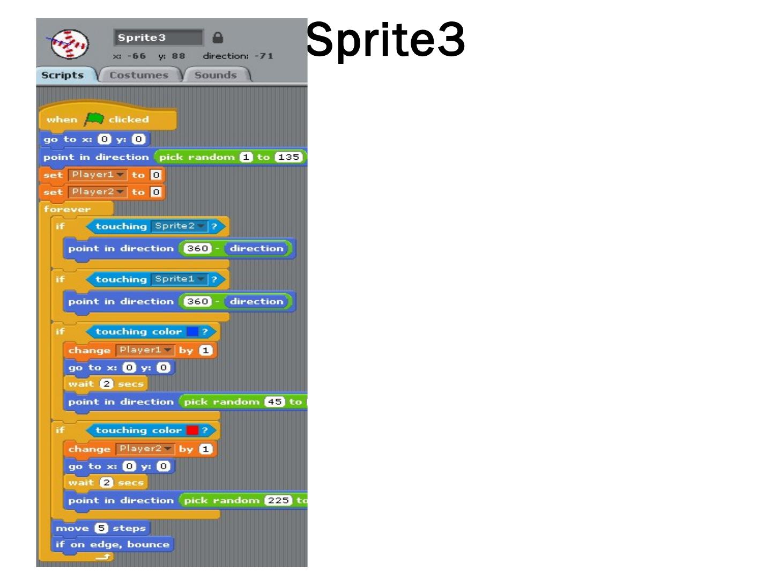Click the 5 field in move steps block

tap(101, 528)
